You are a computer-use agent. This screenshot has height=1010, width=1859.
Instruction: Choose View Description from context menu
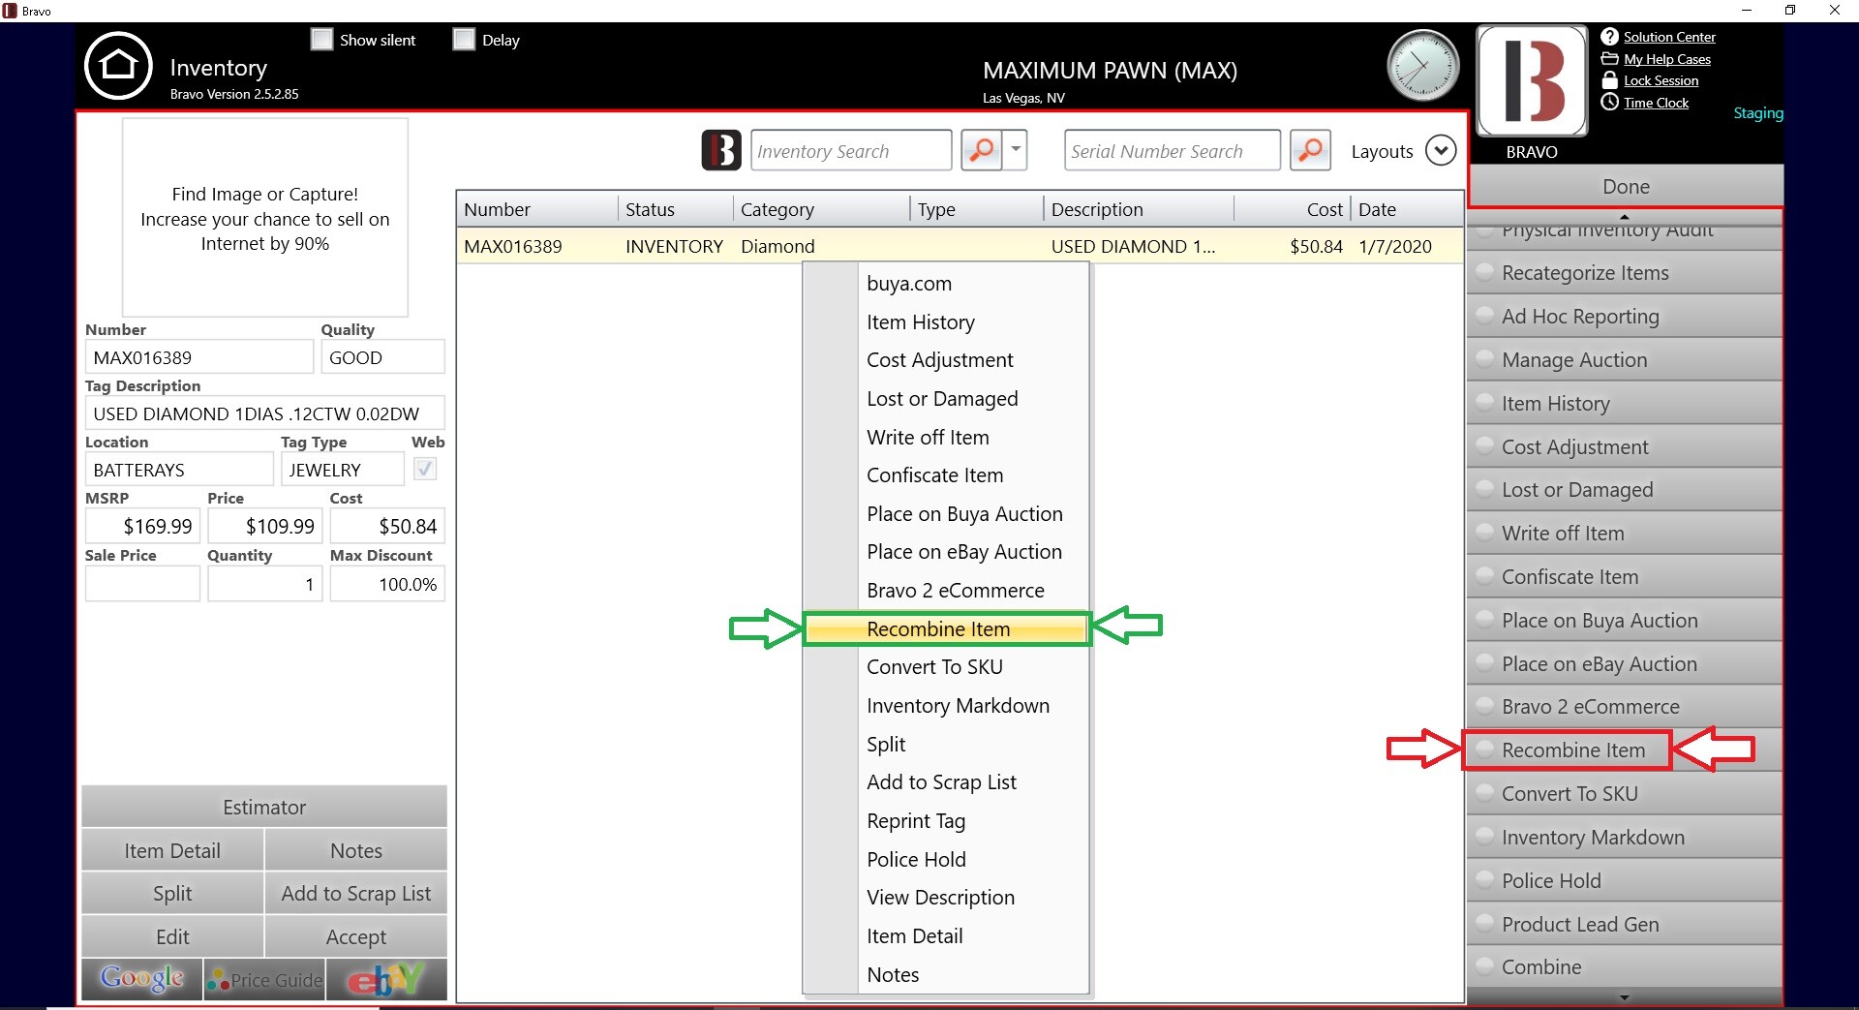945,898
